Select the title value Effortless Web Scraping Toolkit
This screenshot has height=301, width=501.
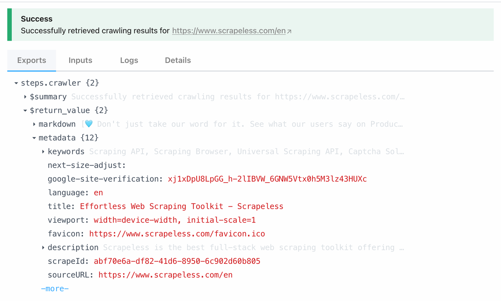[182, 206]
